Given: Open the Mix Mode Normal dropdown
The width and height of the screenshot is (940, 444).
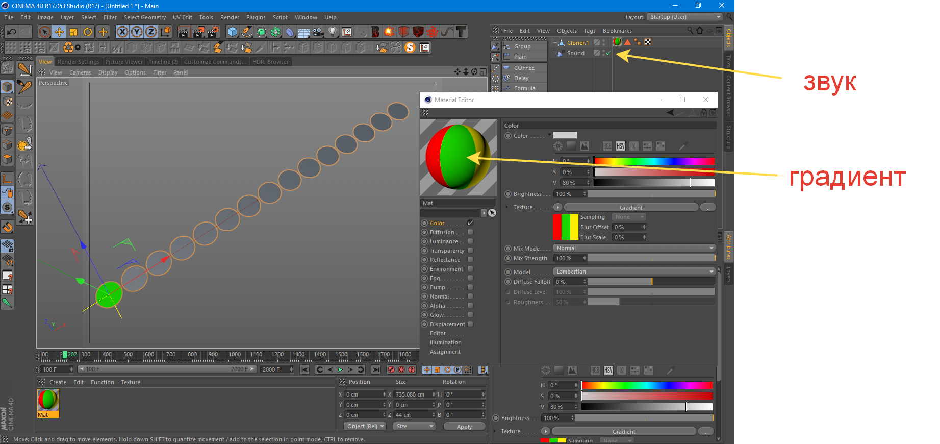Looking at the screenshot, I should [634, 248].
